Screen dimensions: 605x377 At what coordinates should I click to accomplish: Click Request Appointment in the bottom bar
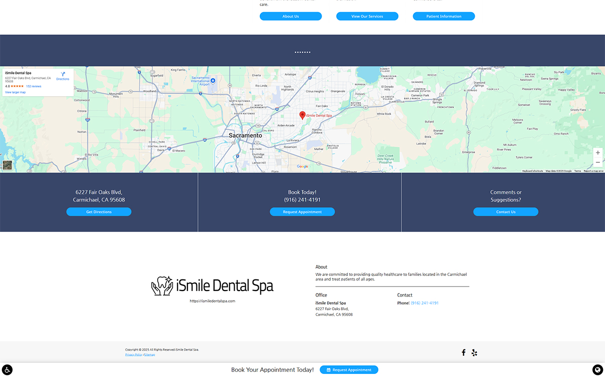(349, 369)
